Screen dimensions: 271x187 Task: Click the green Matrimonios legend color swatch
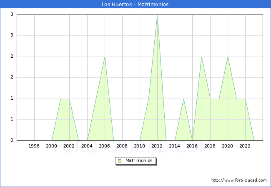[x=120, y=160]
